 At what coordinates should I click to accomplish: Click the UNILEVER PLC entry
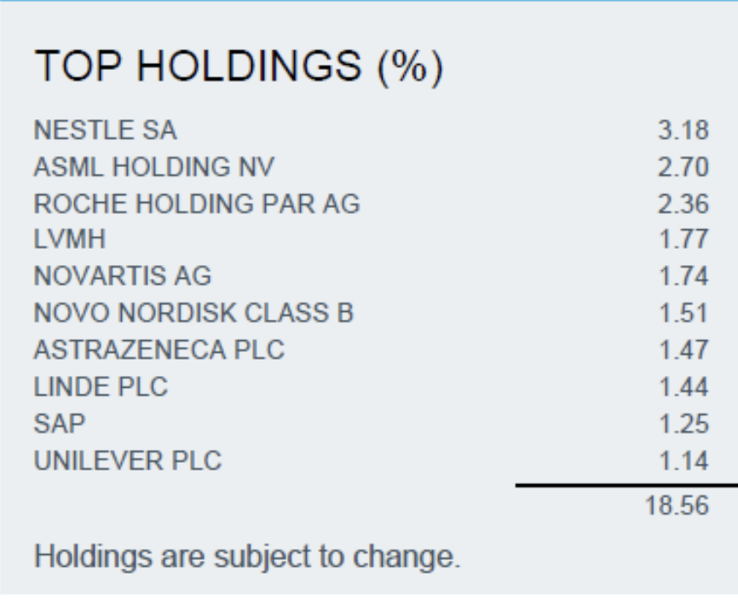128,460
